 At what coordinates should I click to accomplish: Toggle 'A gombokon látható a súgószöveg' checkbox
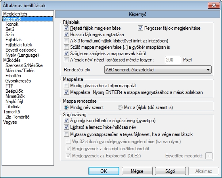tap(66, 121)
